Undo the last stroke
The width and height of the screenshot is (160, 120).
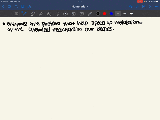tap(131, 7)
